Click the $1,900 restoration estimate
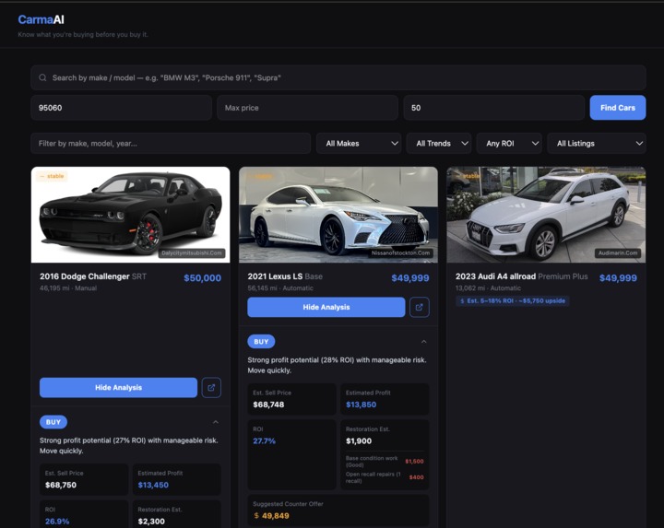Screen dimensions: 664x528 [359, 440]
